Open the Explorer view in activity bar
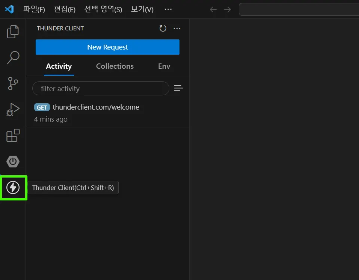Screen dimensions: 359x280 pyautogui.click(x=13, y=32)
